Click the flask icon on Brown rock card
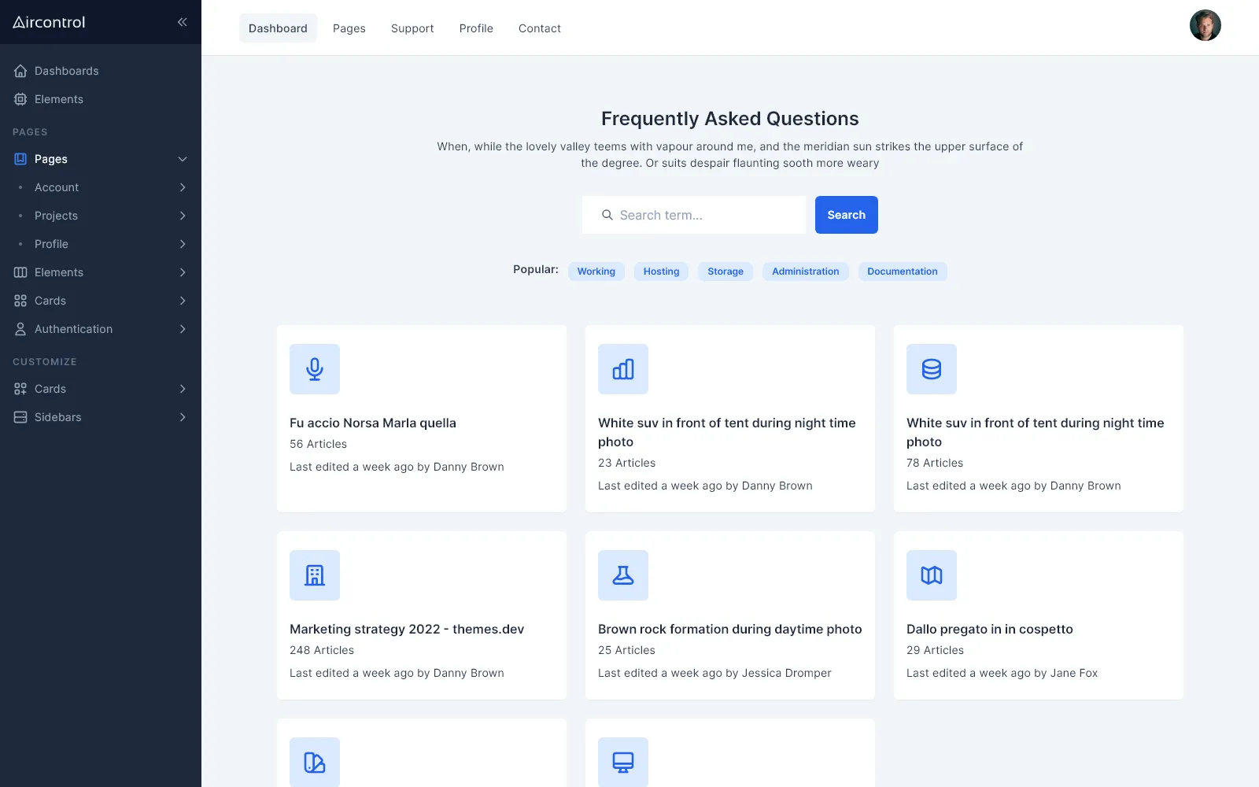This screenshot has height=787, width=1259. [x=623, y=575]
